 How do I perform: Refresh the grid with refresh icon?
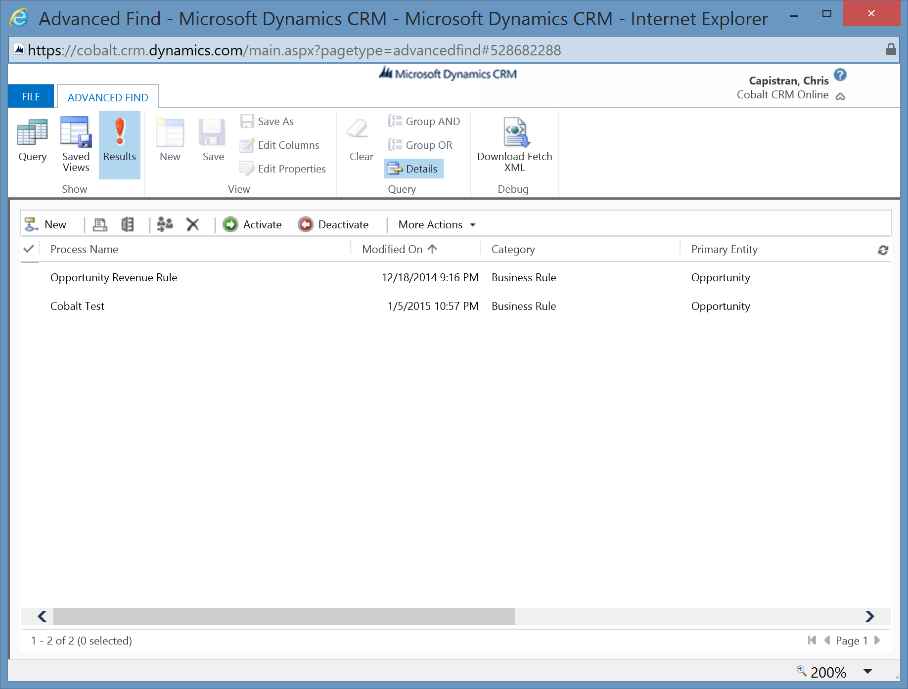click(x=883, y=250)
